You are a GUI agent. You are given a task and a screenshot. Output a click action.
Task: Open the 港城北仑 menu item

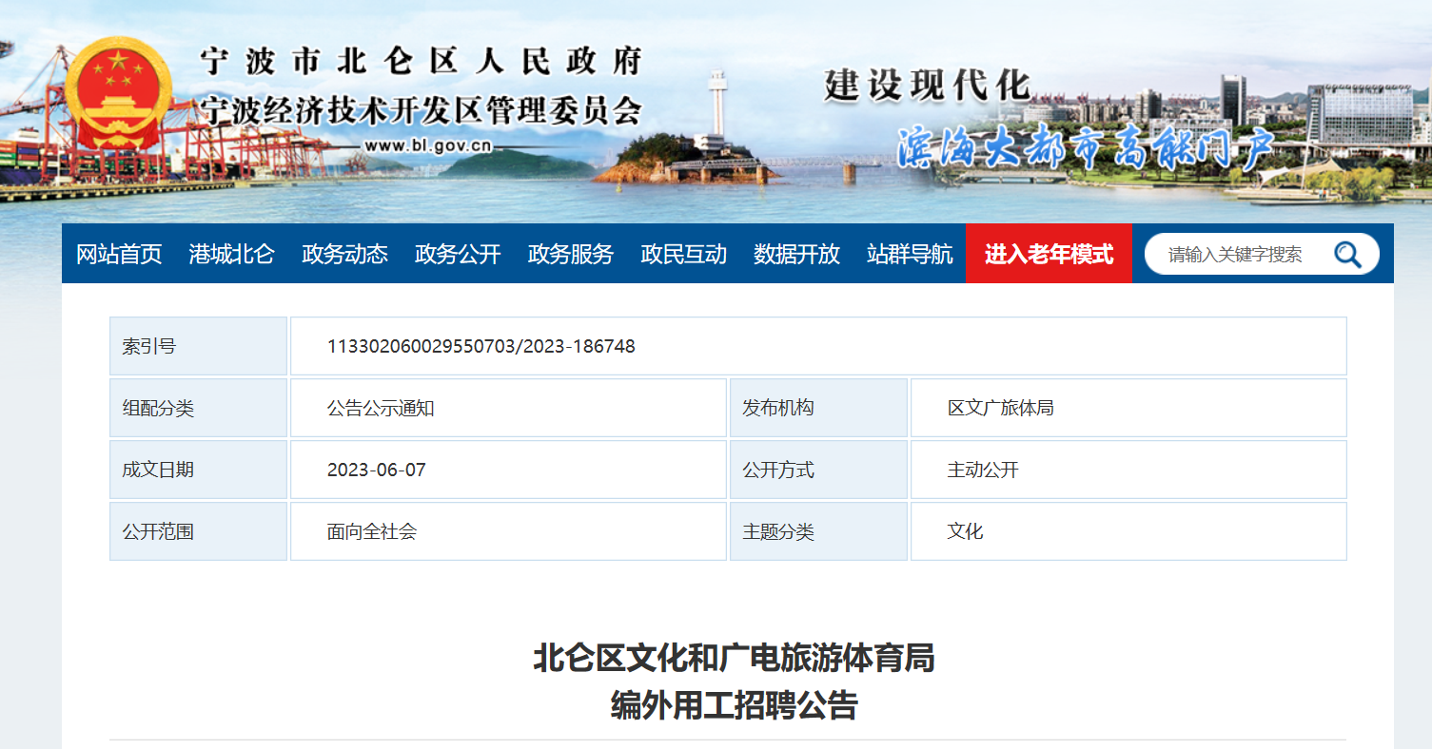[231, 254]
